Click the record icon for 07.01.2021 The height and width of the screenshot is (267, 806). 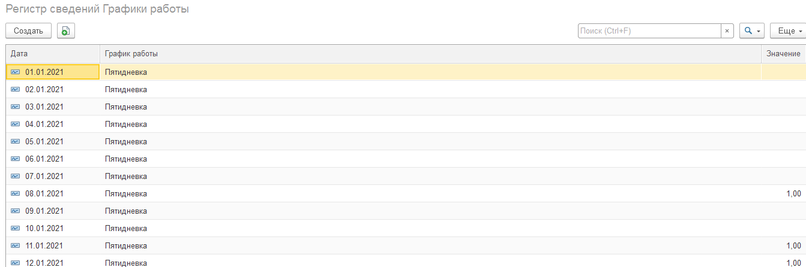pyautogui.click(x=15, y=177)
